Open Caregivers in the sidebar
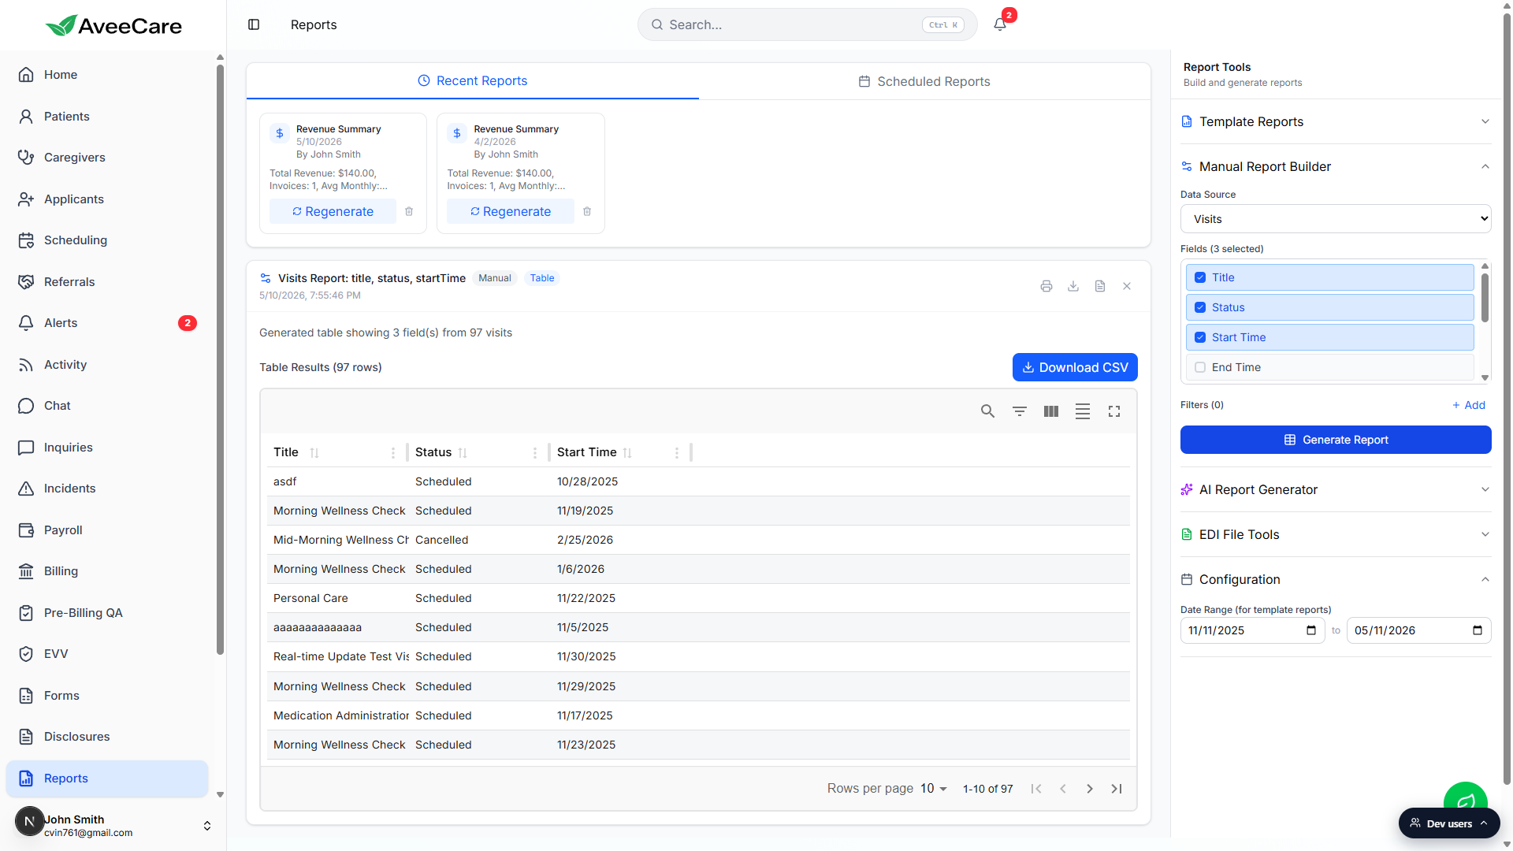Screen dimensions: 1513x851 107,158
